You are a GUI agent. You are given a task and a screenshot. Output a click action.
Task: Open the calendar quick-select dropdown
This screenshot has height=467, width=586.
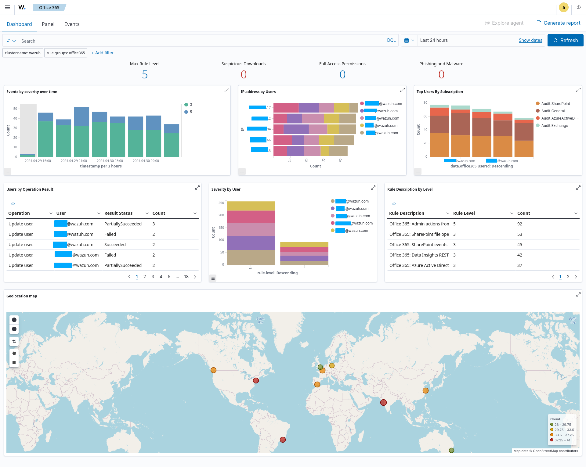(x=409, y=40)
